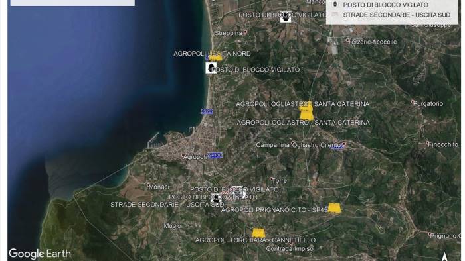Select the Prignano placemark pin
465x261 pixels.
click(x=430, y=234)
